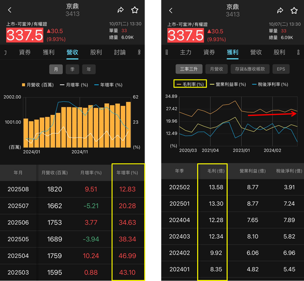Select row 202504 in revenue table

coord(72,256)
